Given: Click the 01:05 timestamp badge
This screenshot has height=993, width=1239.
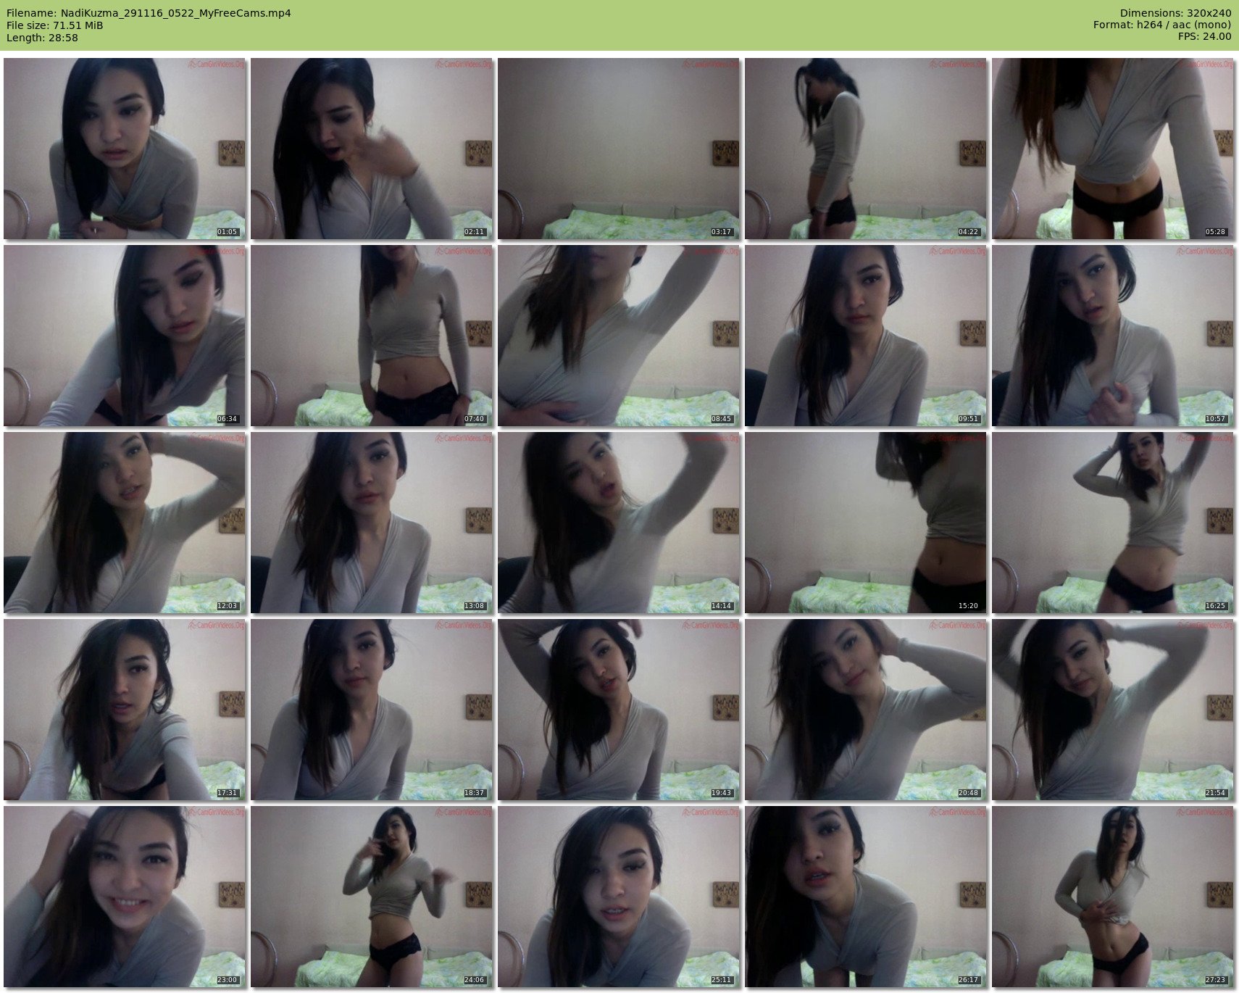Looking at the screenshot, I should [227, 232].
